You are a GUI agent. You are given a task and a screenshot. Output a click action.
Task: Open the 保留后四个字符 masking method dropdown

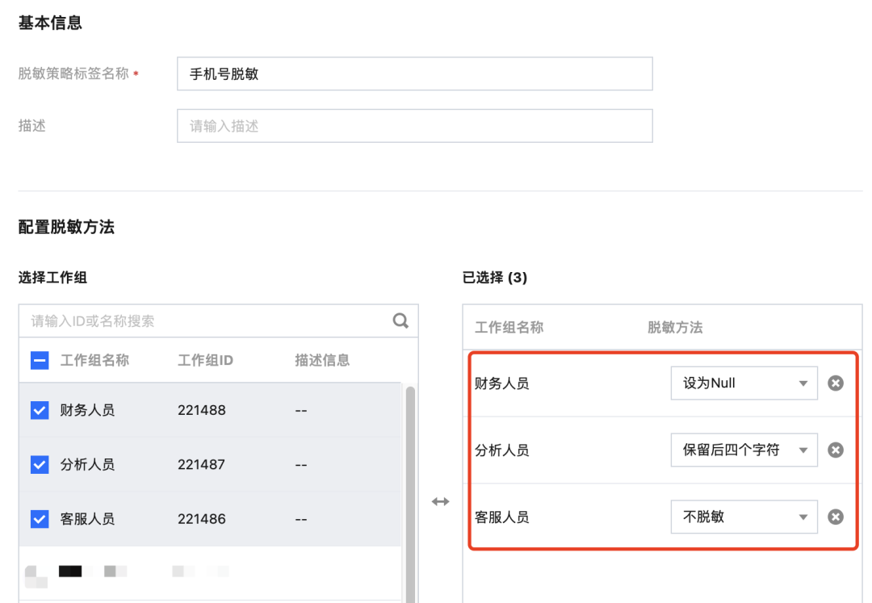pyautogui.click(x=744, y=450)
